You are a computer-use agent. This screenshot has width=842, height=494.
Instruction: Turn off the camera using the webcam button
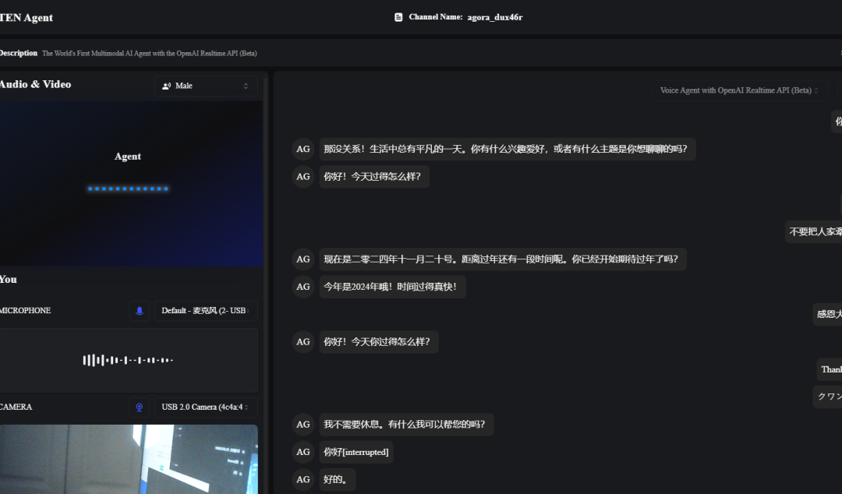point(140,407)
